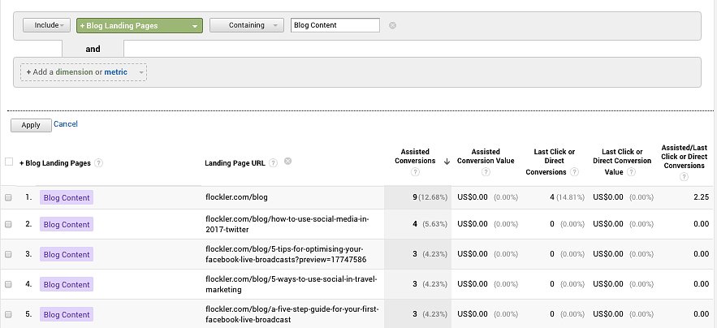Image resolution: width=717 pixels, height=328 pixels.
Task: Click help icon beside Blog Landing Pages header
Action: click(x=98, y=163)
